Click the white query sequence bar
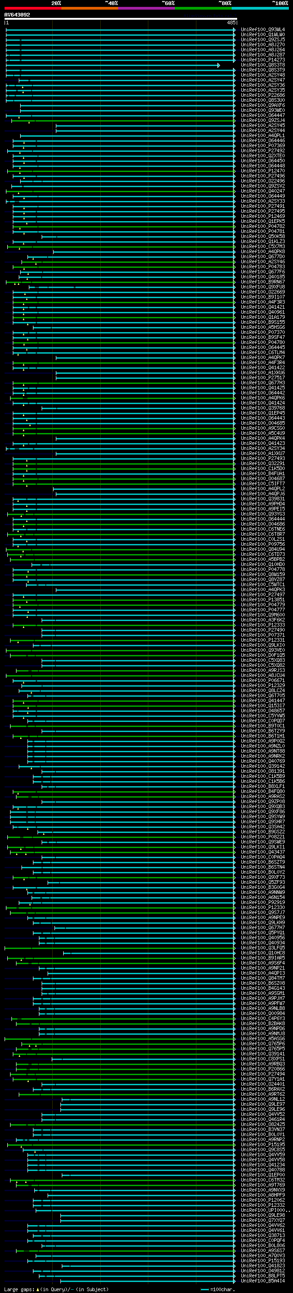 (x=121, y=19)
